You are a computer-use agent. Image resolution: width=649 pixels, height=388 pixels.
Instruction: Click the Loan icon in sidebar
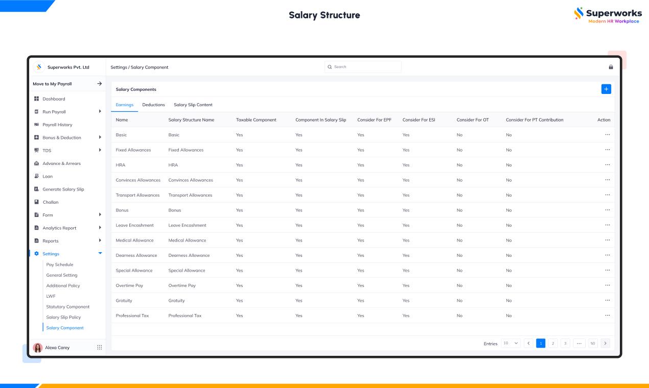click(x=36, y=176)
